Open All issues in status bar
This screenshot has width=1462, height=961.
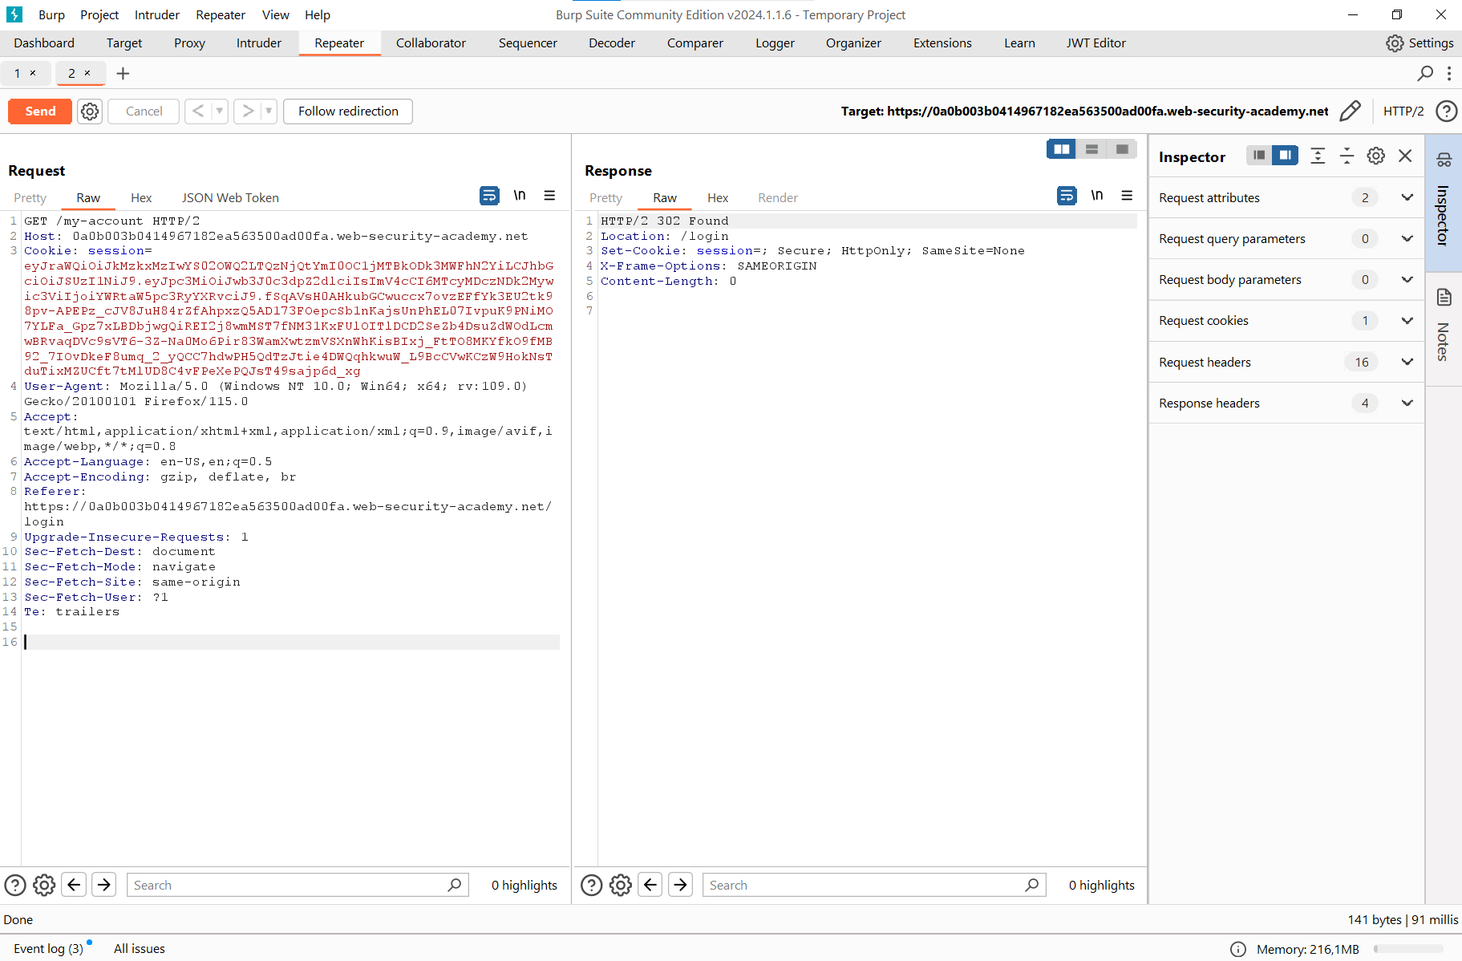(x=140, y=948)
